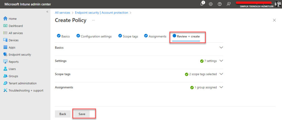Open the notifications bell icon

click(x=202, y=4)
